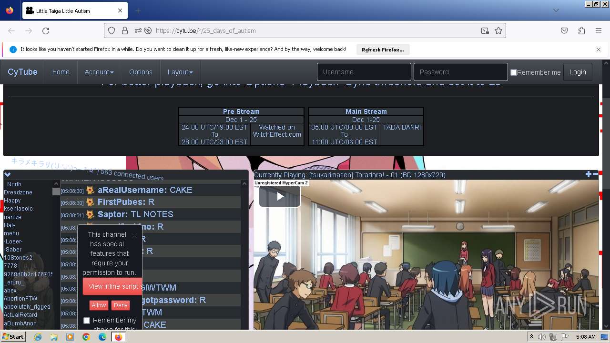610x343 pixels.
Task: Open the Layout dropdown menu
Action: tap(180, 72)
